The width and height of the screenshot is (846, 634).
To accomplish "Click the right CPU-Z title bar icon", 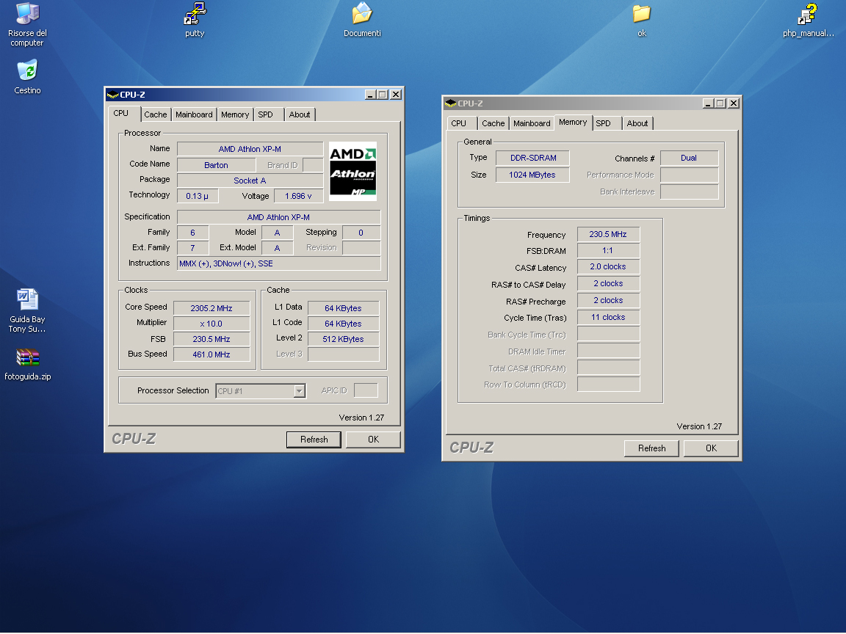I will (450, 103).
